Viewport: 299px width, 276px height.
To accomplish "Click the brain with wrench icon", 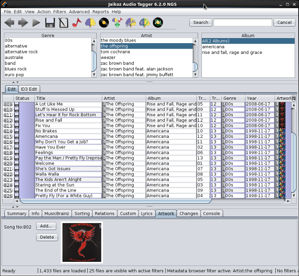I will click(131, 23).
